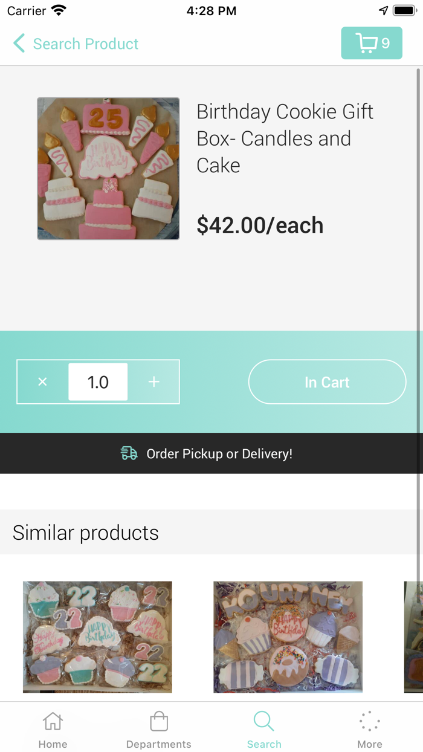The image size is (423, 752).
Task: Tap the partially visible third similar product
Action: coord(412,637)
